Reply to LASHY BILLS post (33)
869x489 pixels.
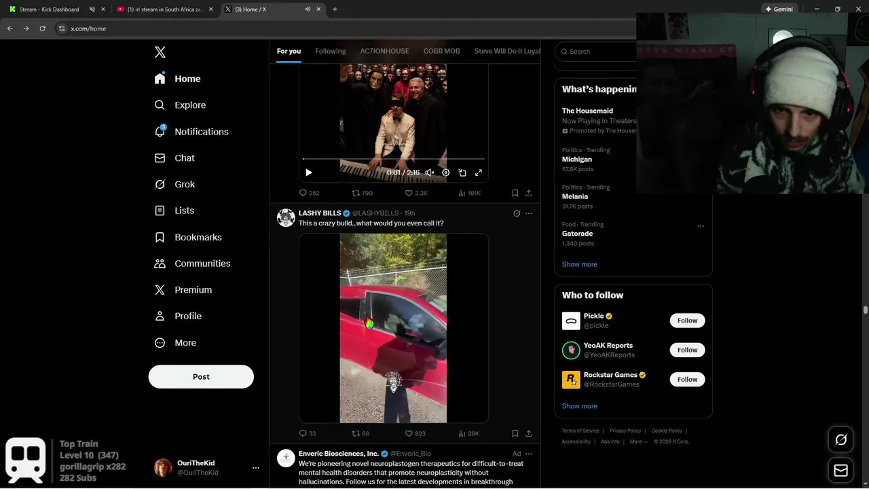click(x=308, y=433)
